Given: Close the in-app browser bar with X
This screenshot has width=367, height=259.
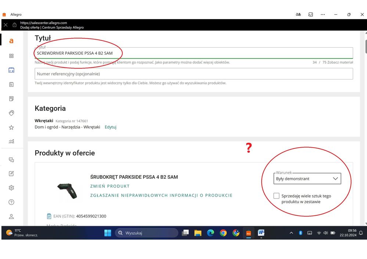Looking at the screenshot, I should click(6, 25).
